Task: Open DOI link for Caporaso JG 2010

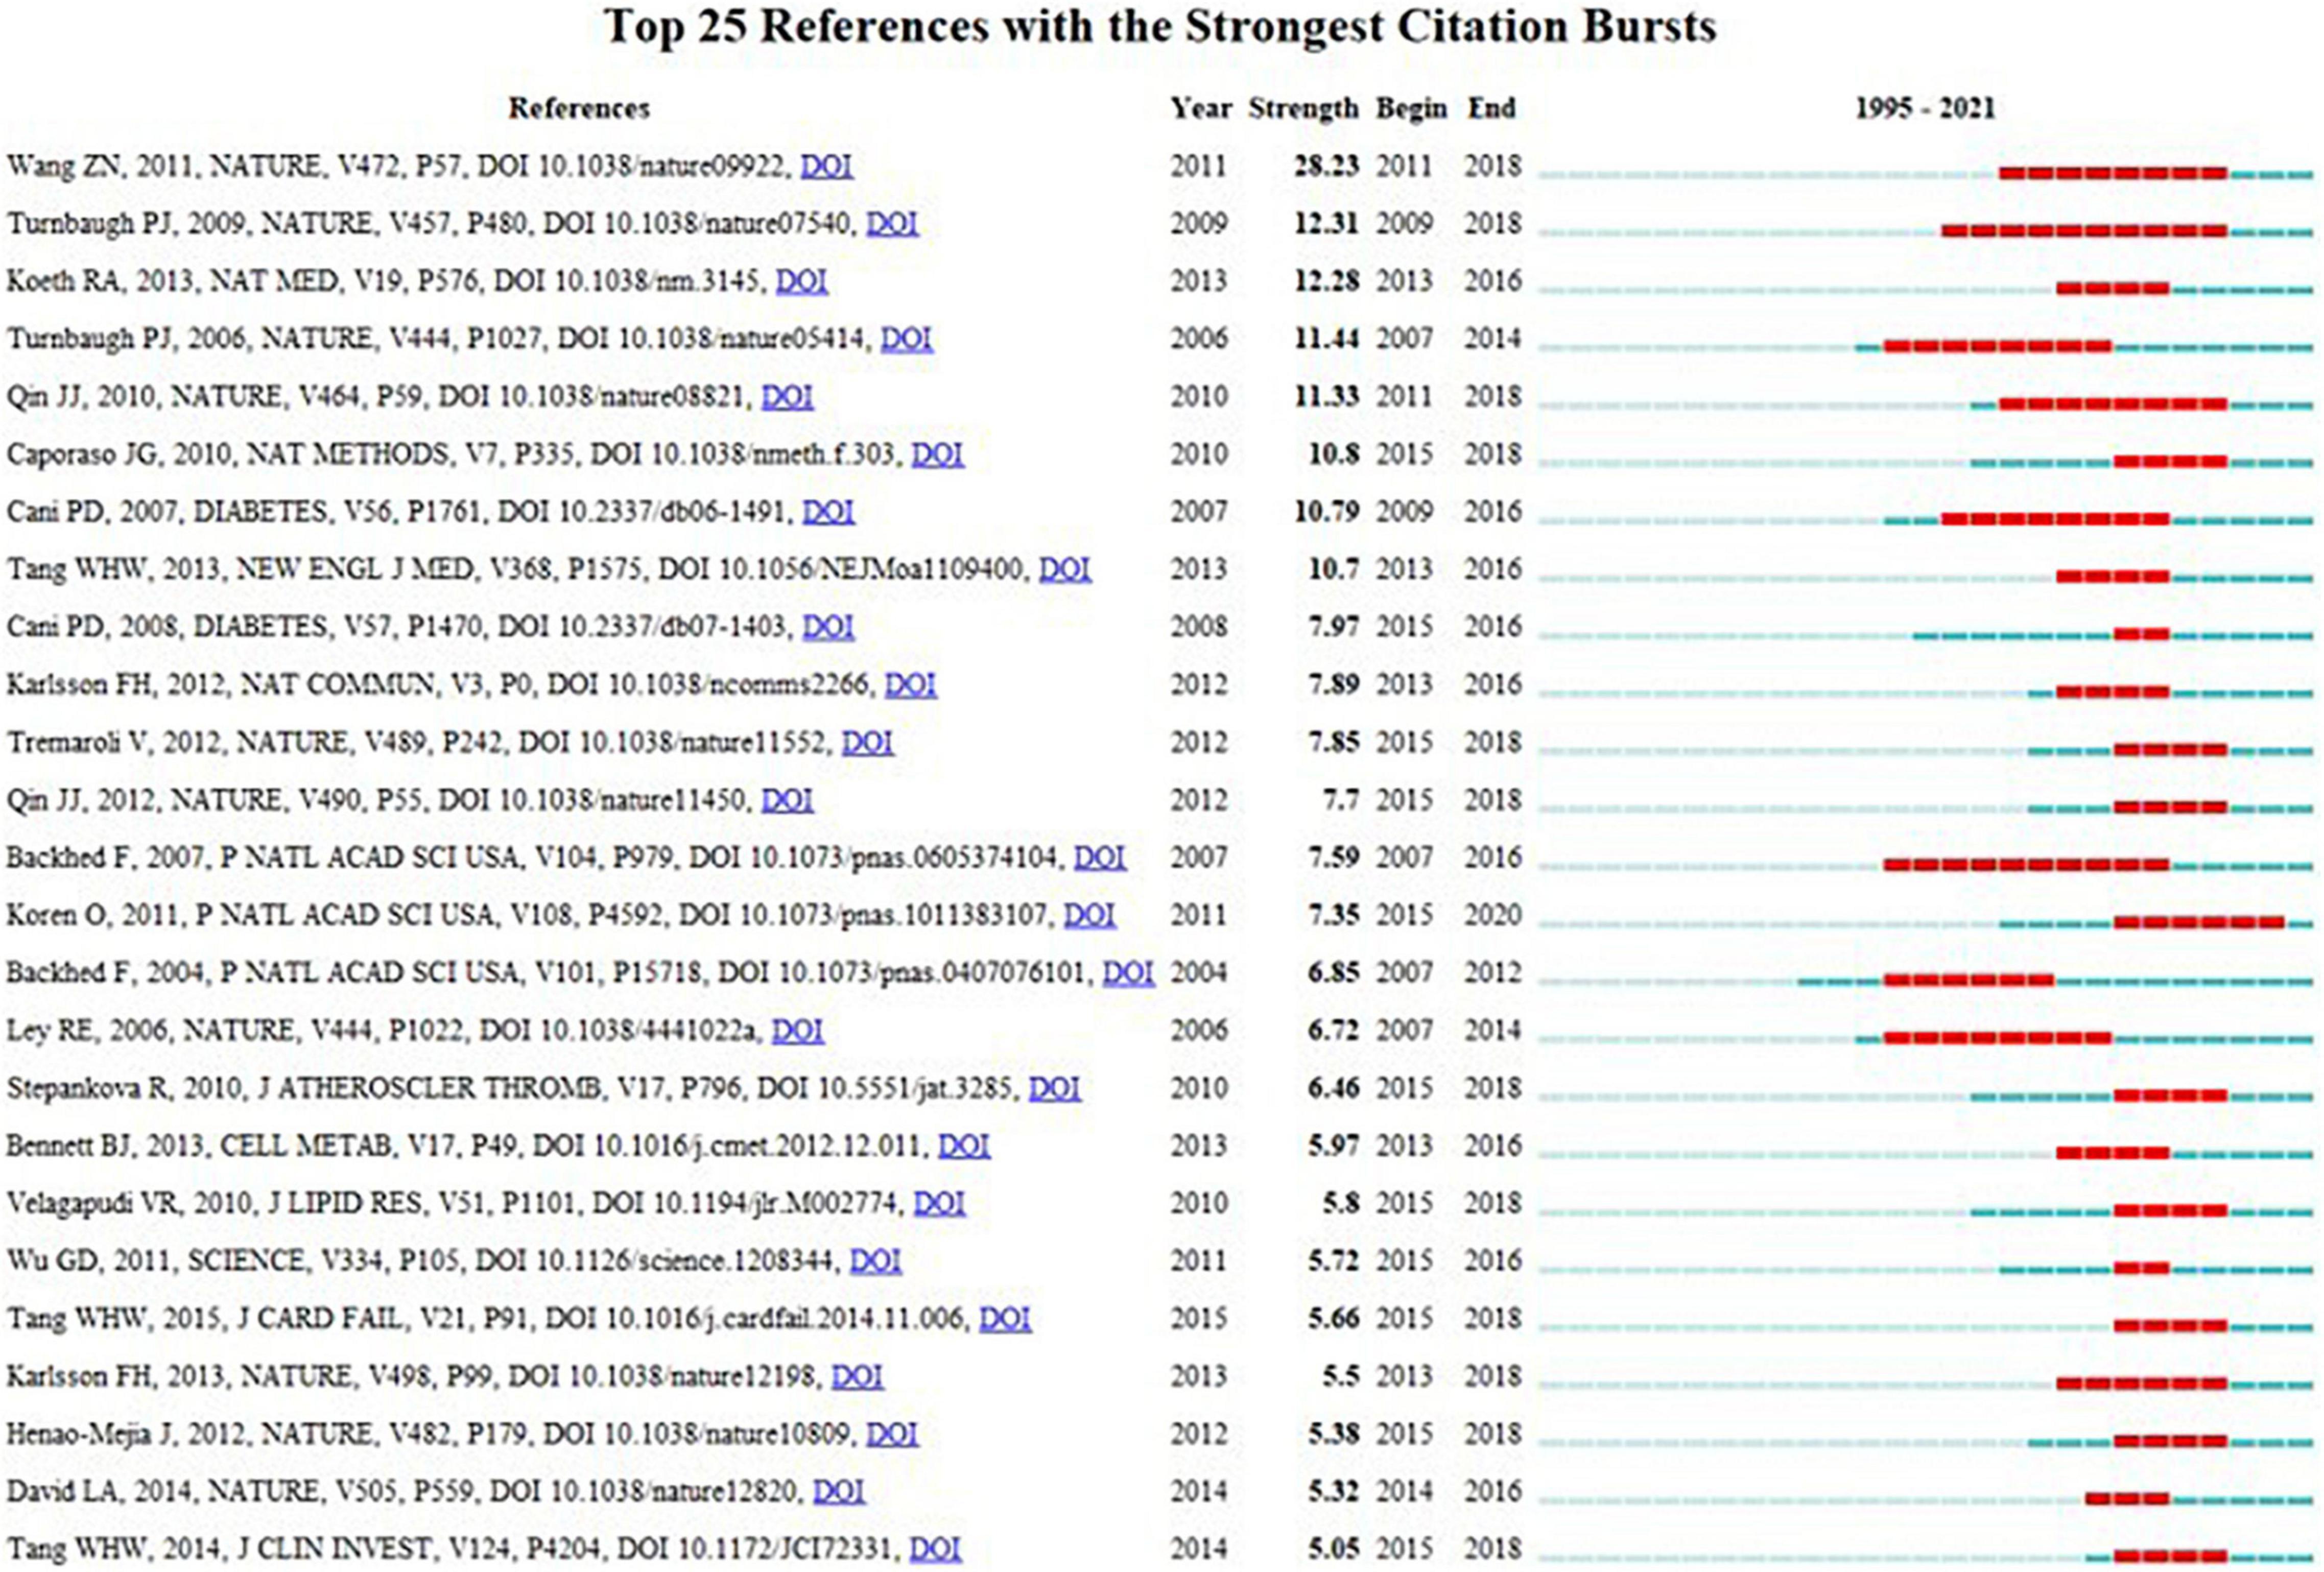Action: (x=938, y=454)
